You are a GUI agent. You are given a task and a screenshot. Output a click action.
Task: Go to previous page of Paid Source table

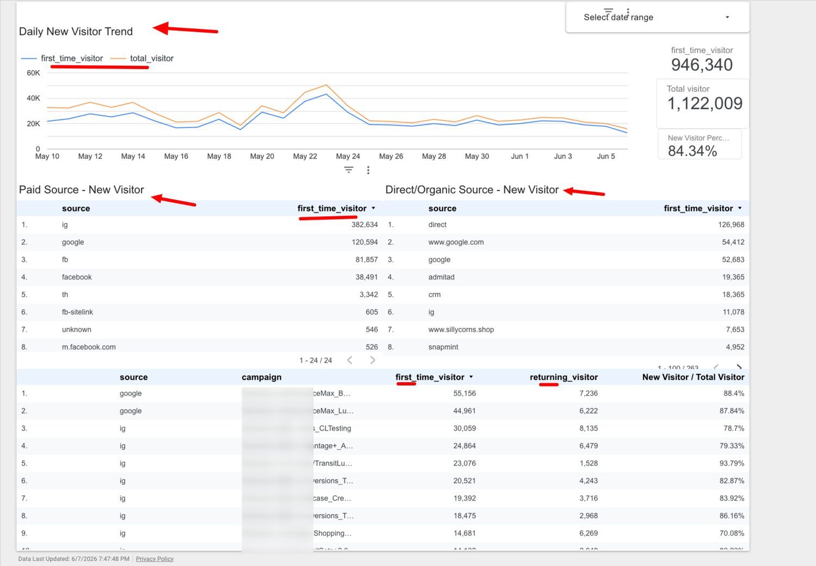350,360
